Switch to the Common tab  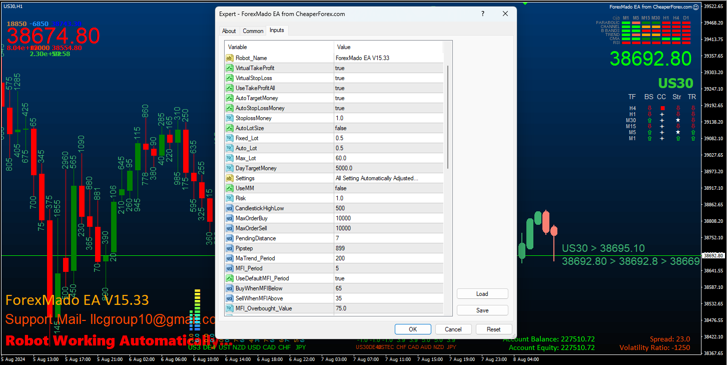[x=253, y=31]
